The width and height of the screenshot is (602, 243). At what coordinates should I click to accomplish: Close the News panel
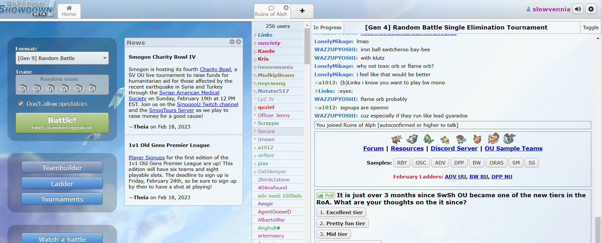pos(238,42)
